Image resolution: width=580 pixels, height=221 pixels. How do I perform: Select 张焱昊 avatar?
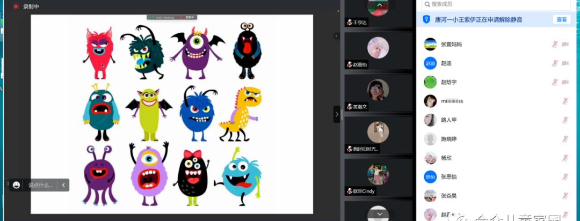pyautogui.click(x=430, y=196)
